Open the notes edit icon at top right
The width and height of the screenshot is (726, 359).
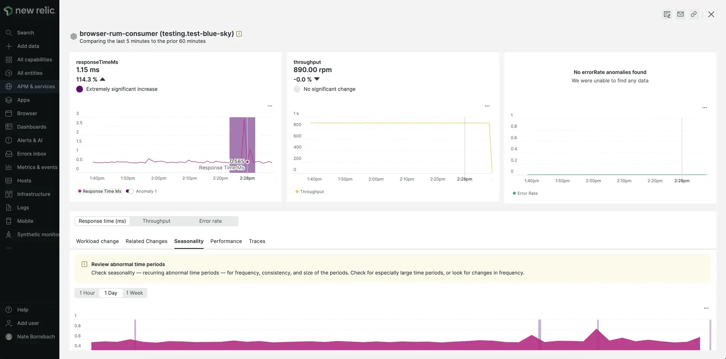(667, 14)
